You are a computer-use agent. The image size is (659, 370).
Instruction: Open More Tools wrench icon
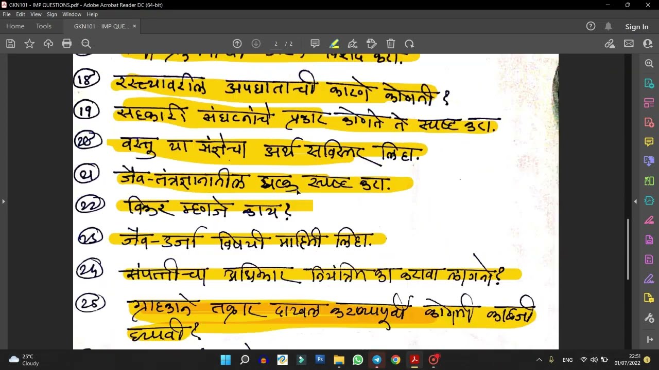click(649, 318)
